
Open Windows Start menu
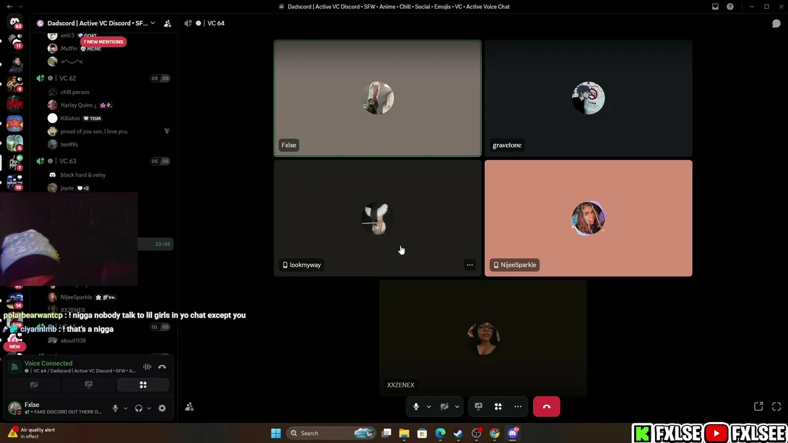[276, 433]
